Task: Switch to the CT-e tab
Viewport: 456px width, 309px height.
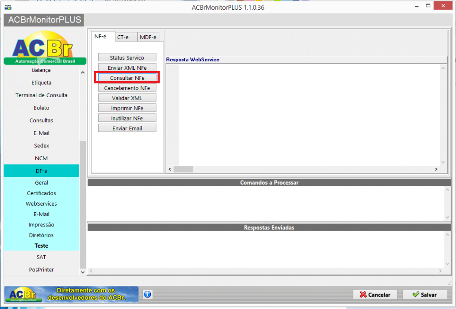Action: pos(126,37)
